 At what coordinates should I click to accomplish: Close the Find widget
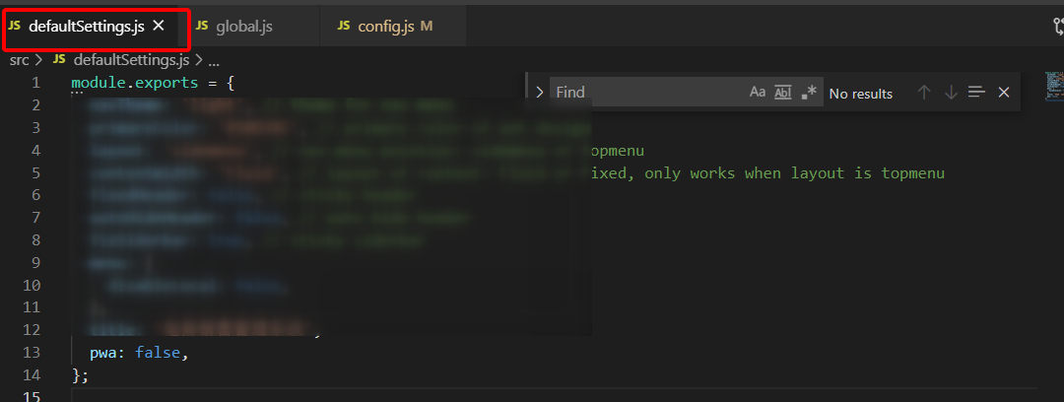(x=1004, y=92)
